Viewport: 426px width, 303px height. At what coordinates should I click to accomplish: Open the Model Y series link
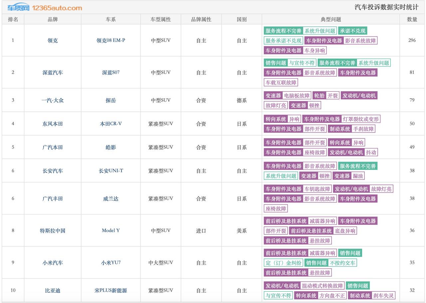pyautogui.click(x=111, y=230)
